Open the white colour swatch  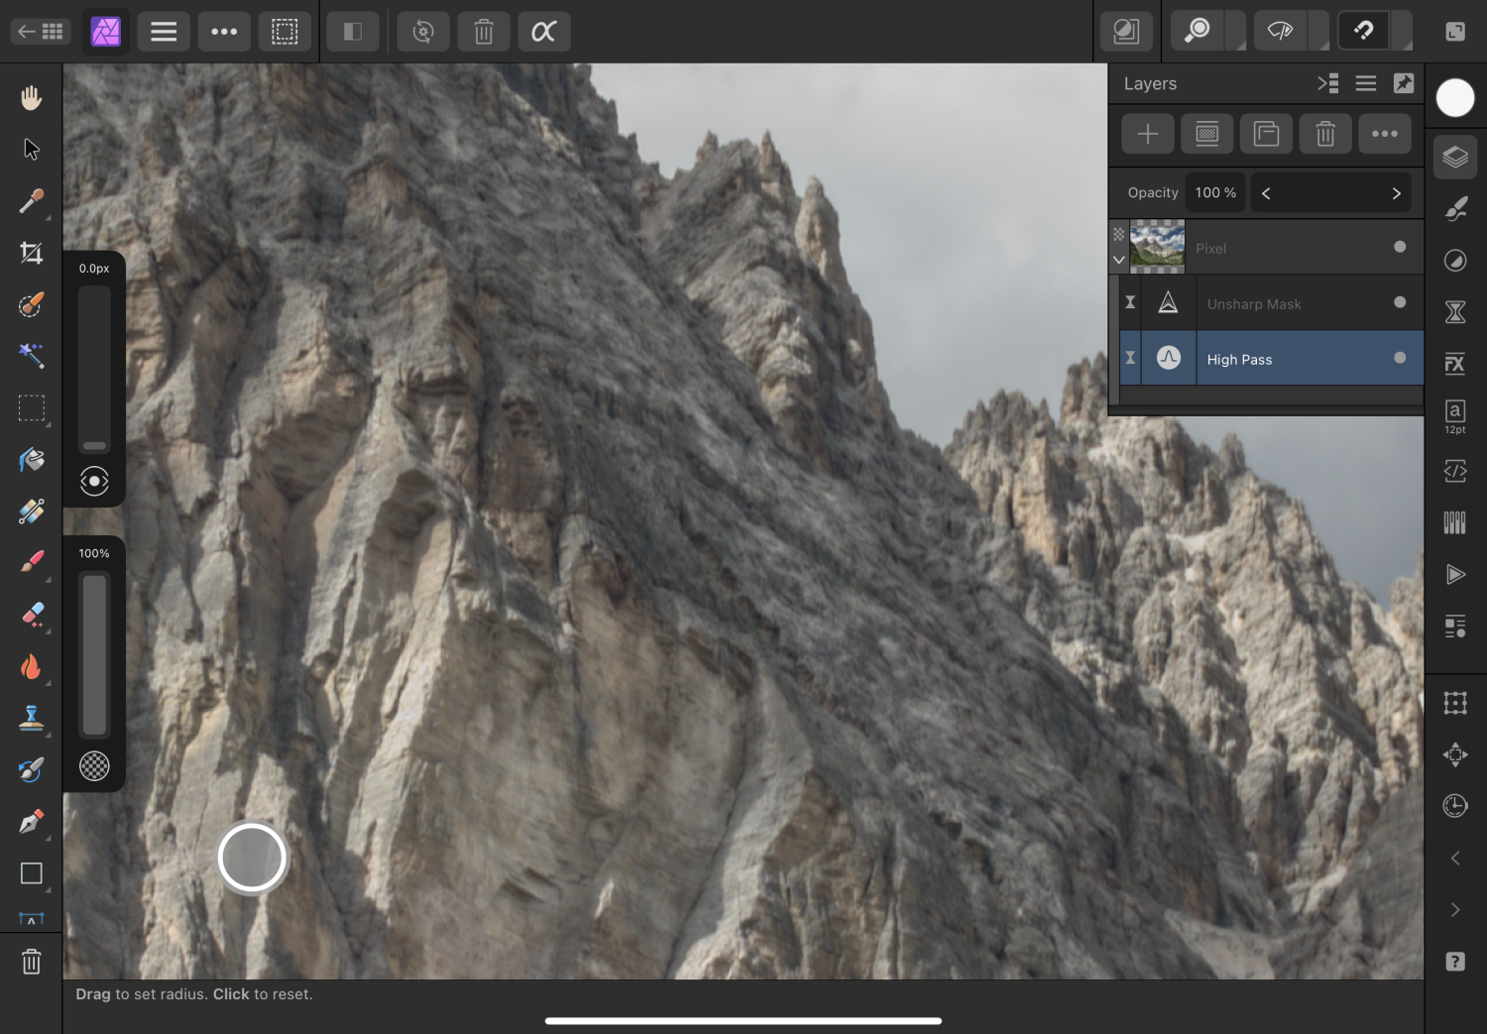tap(1454, 97)
